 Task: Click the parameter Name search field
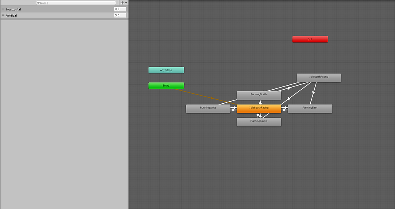[76, 3]
